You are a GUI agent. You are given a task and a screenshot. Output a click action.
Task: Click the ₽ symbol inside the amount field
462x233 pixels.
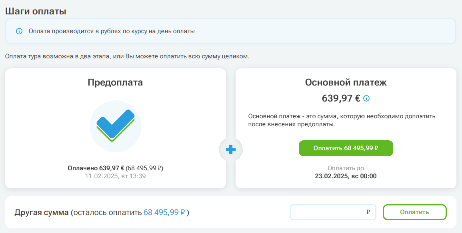368,212
